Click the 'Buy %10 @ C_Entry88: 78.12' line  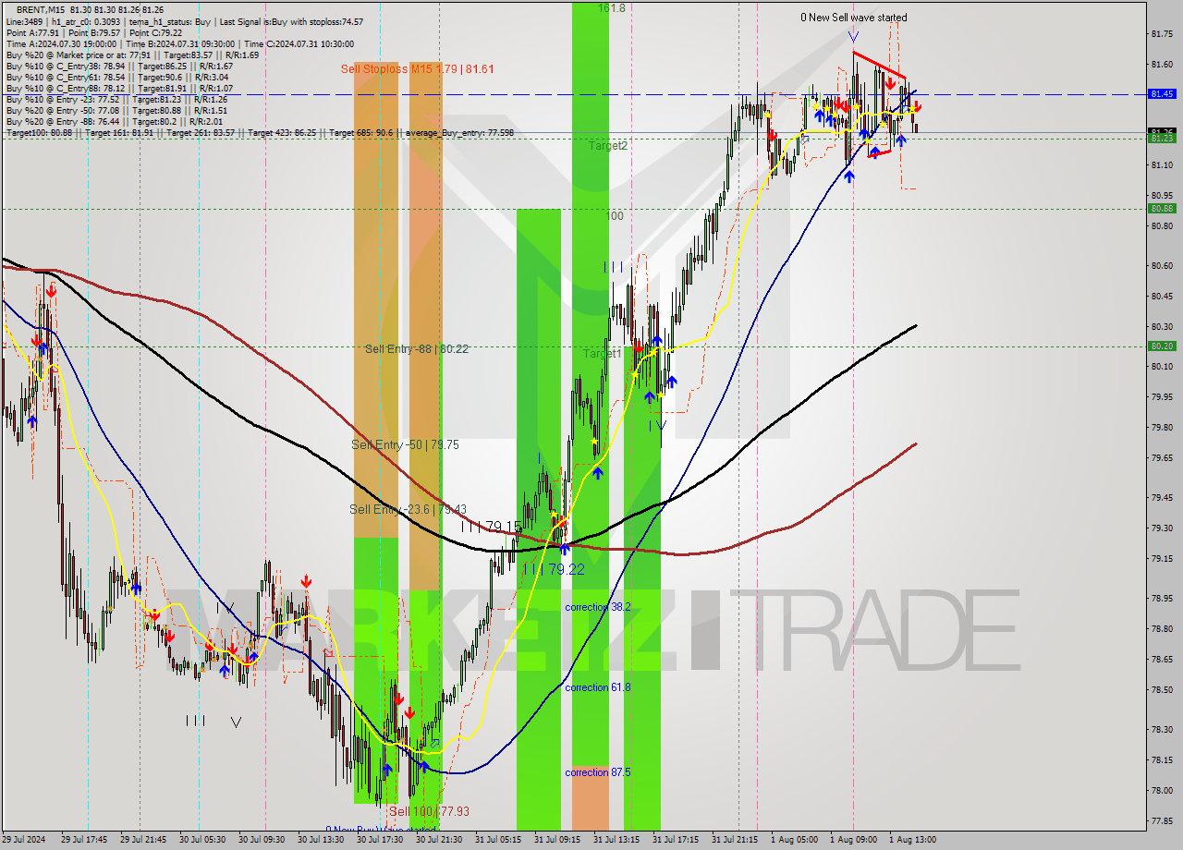[x=119, y=89]
